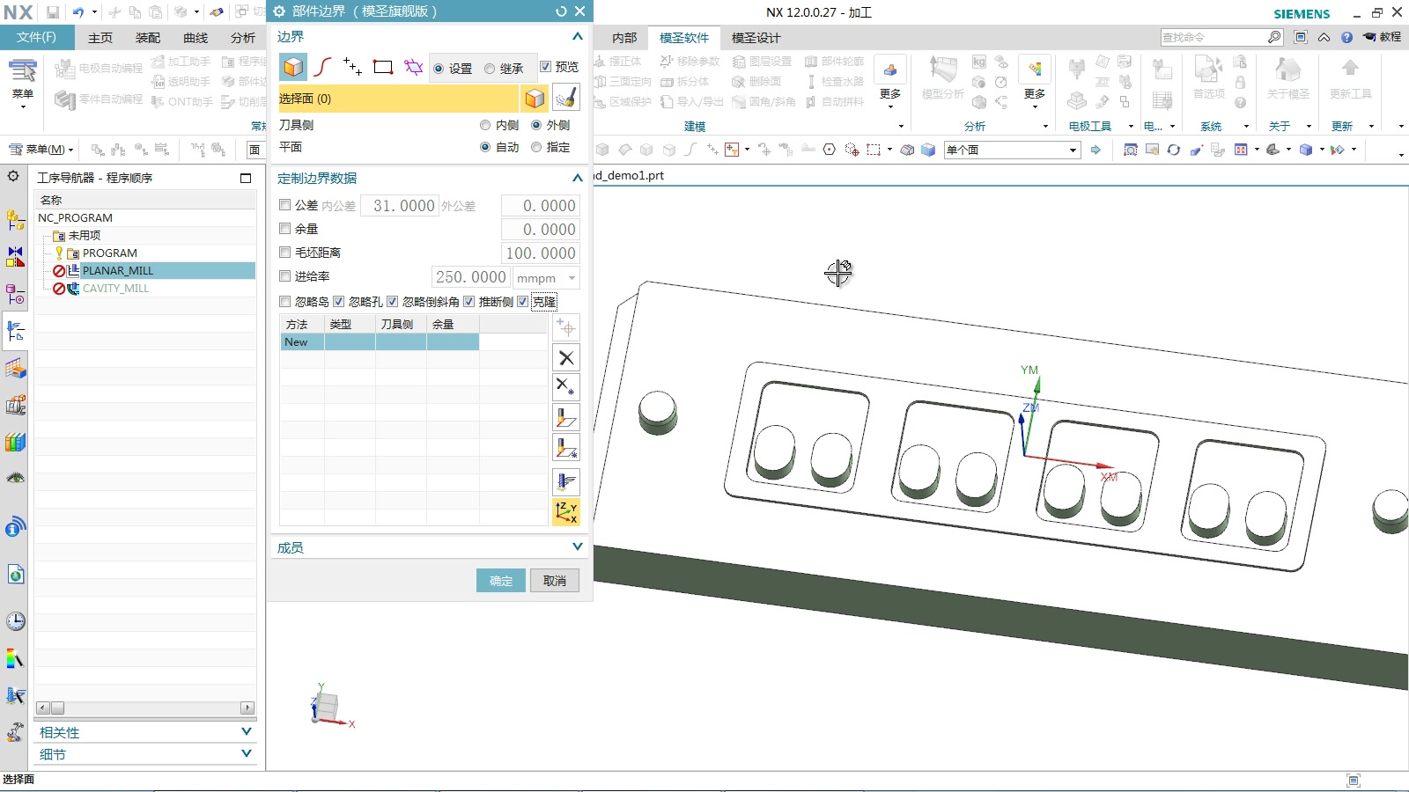
Task: Toggle the 忽略岛 checkbox
Action: [x=284, y=302]
